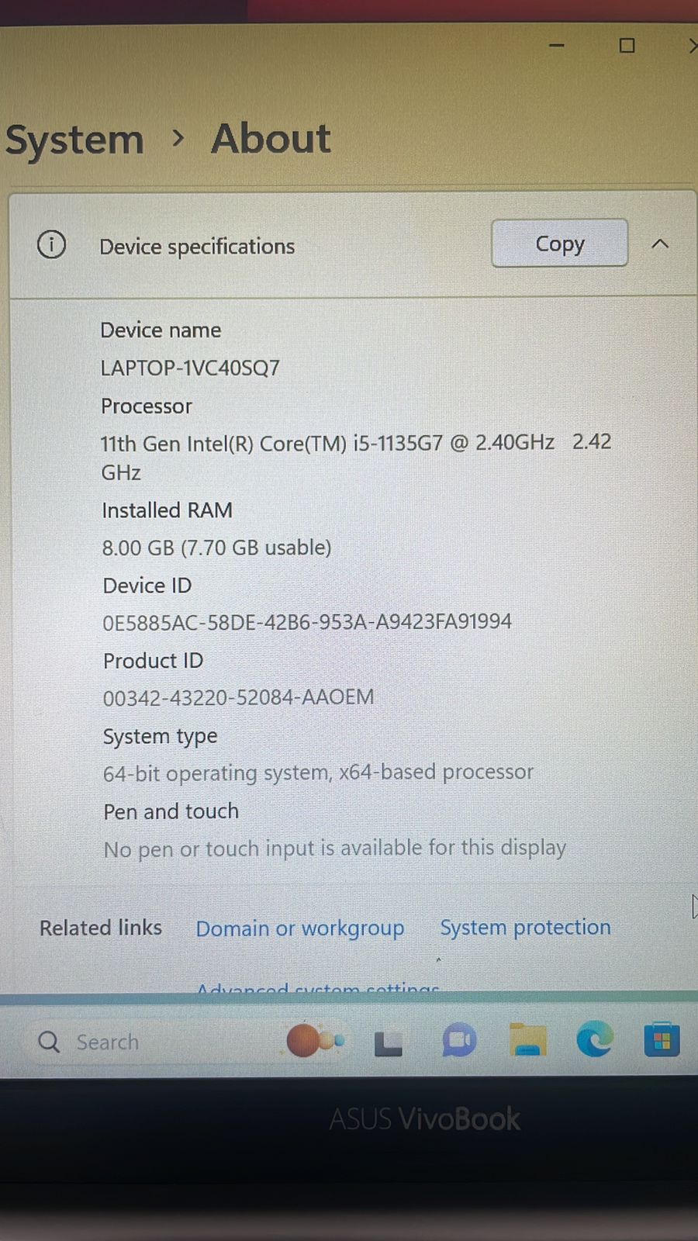Click the taskbar Search box
The height and width of the screenshot is (1241, 698).
tap(147, 1042)
